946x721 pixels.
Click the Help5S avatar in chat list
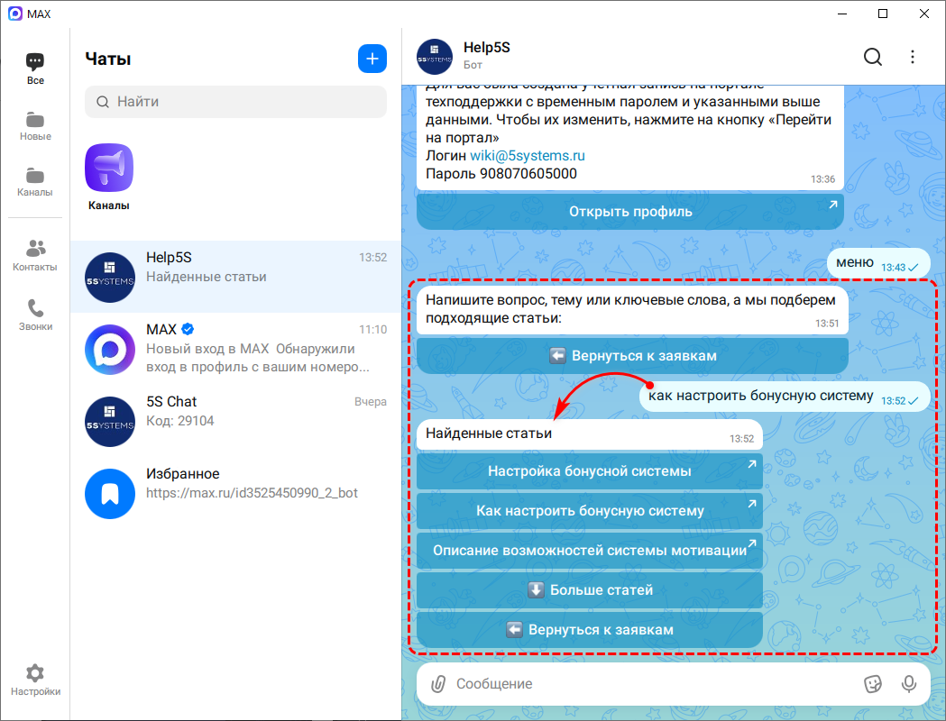point(110,277)
